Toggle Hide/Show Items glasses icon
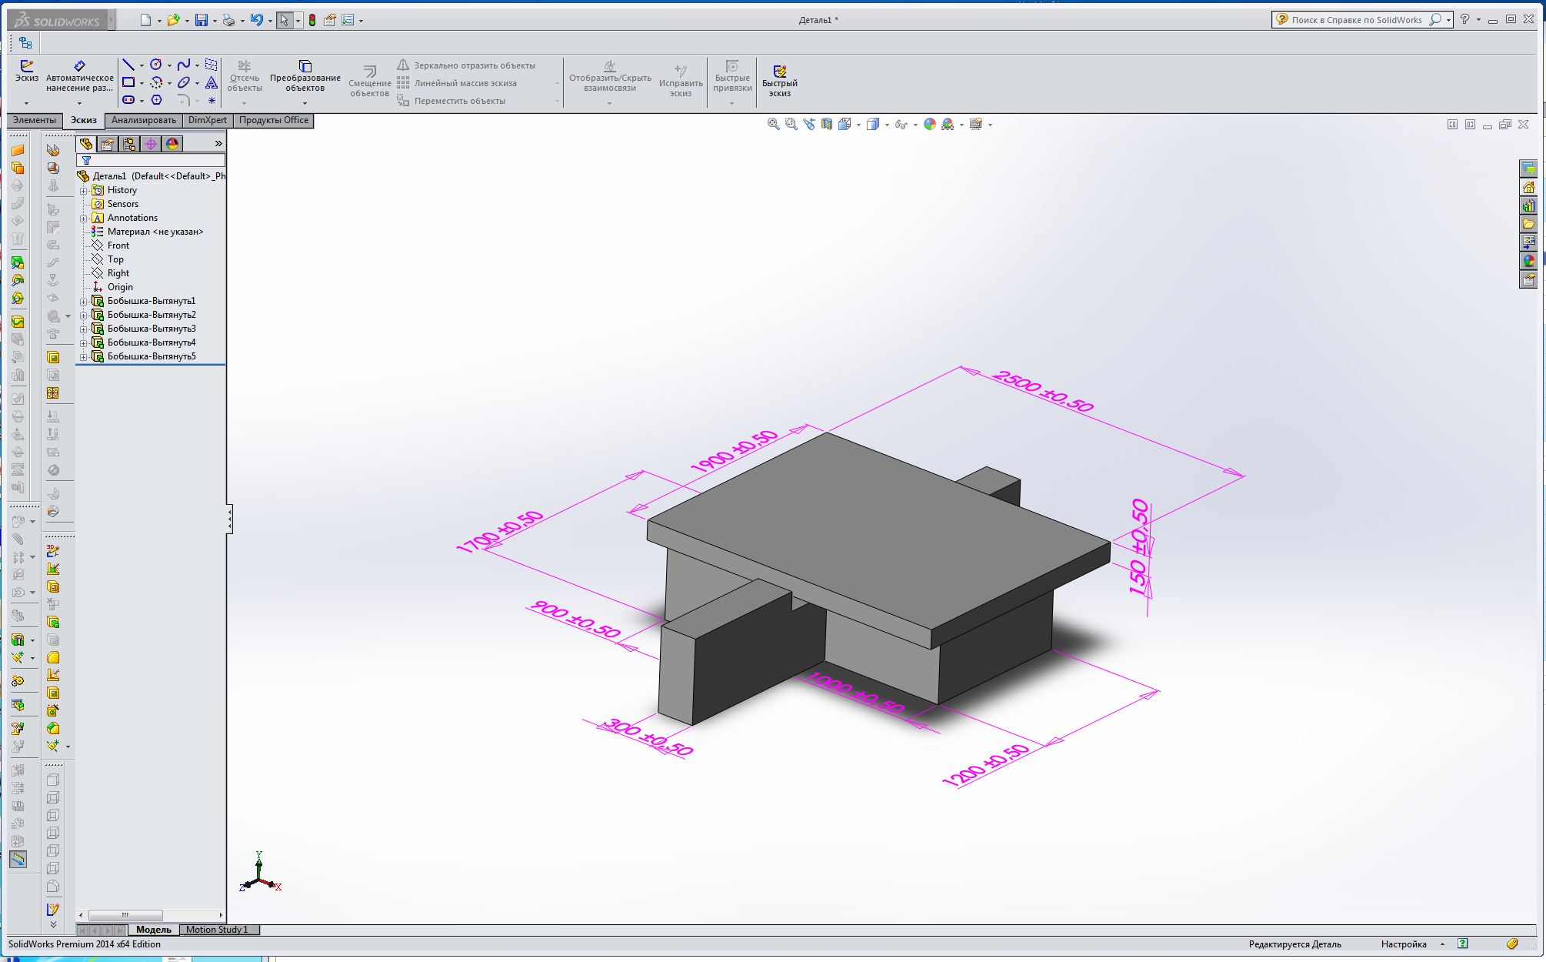The image size is (1546, 962). (x=901, y=124)
